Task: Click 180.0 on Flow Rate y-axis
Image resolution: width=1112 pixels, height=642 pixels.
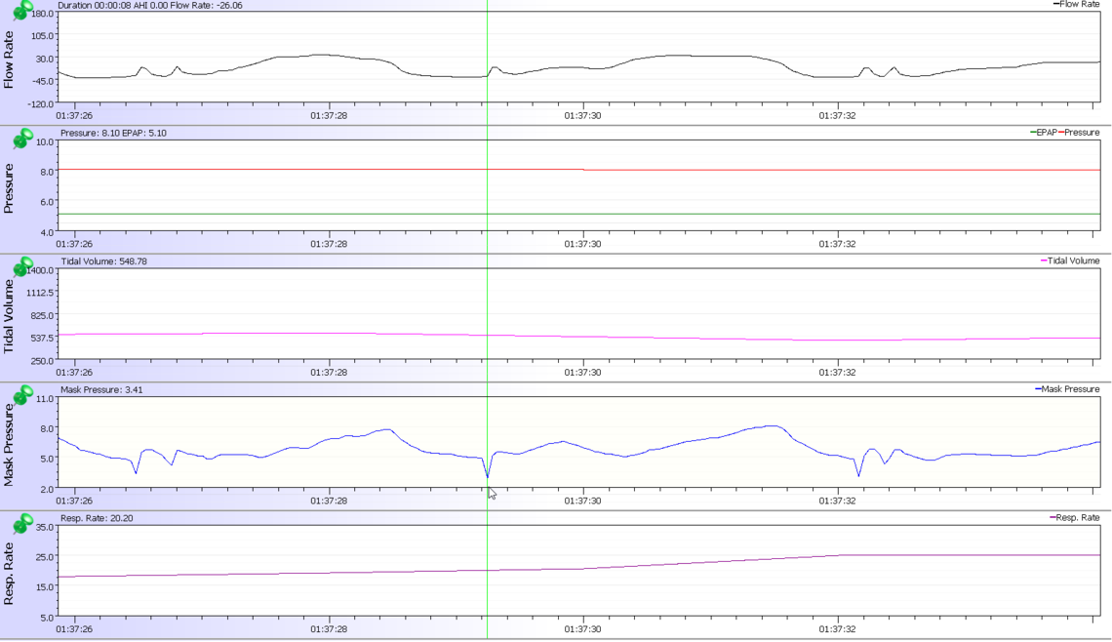Action: coord(43,15)
